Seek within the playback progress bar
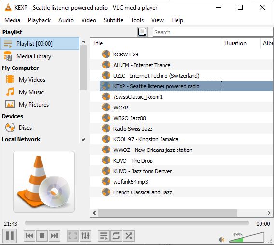Image resolution: width=274 pixels, height=245 pixels. [x=137, y=223]
